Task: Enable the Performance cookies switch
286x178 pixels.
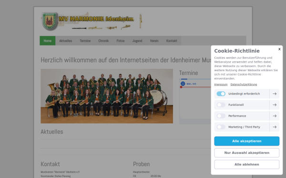Action: (x=221, y=116)
